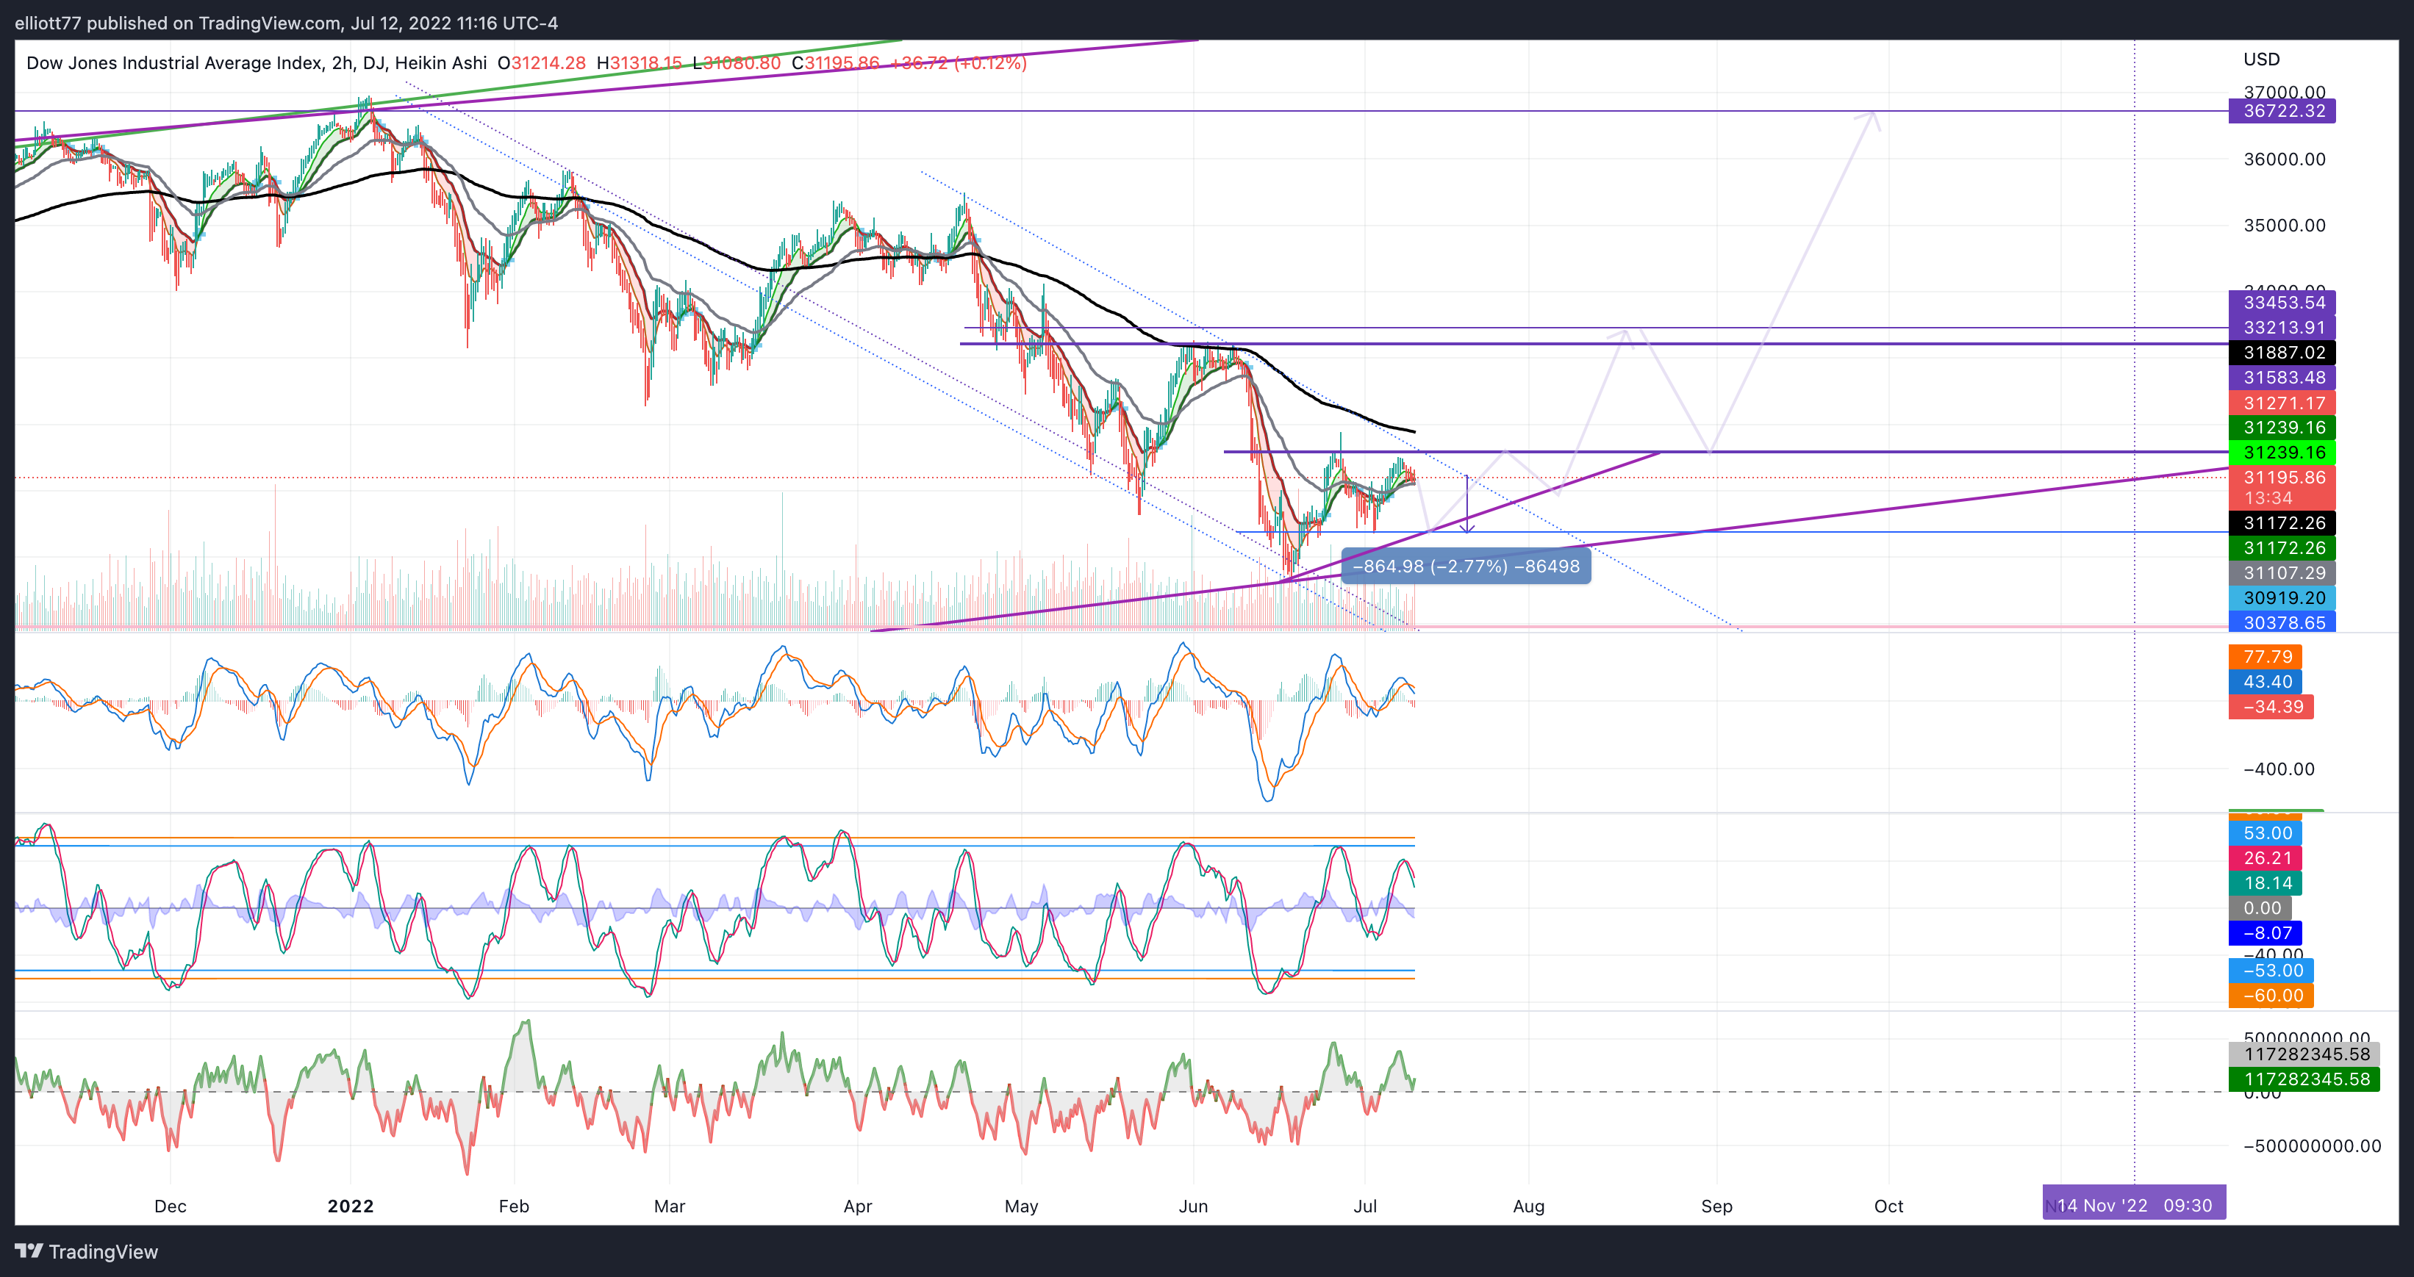Click the Mar label on time axis
The width and height of the screenshot is (2414, 1277).
click(669, 1206)
